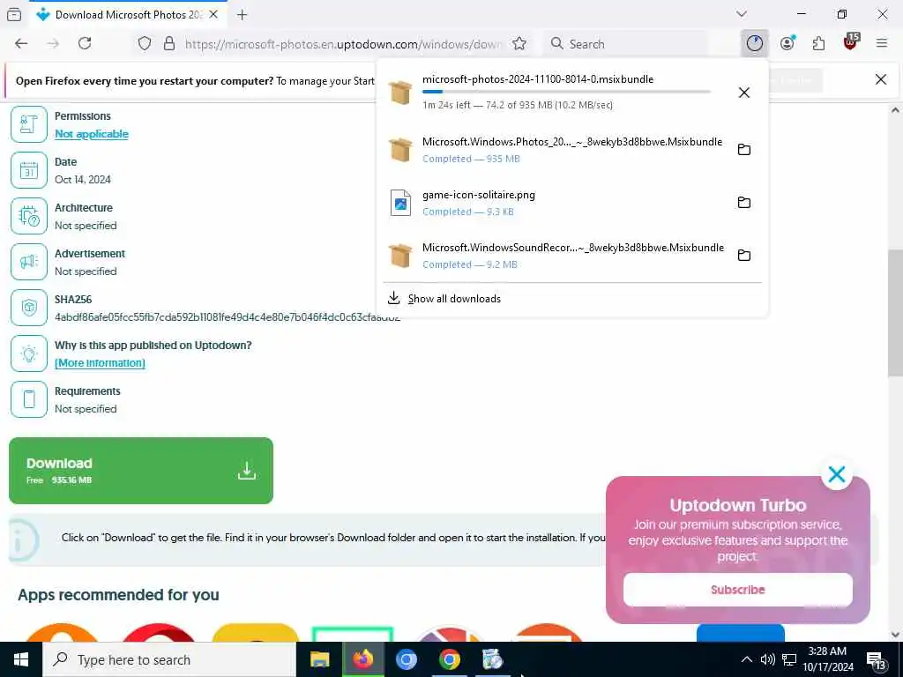This screenshot has width=903, height=677.
Task: Open the uBlock Origin extension icon
Action: coord(851,42)
